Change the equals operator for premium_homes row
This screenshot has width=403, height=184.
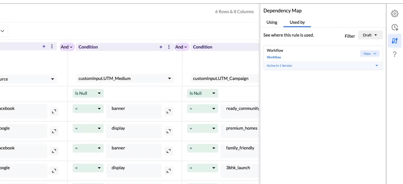[202, 128]
